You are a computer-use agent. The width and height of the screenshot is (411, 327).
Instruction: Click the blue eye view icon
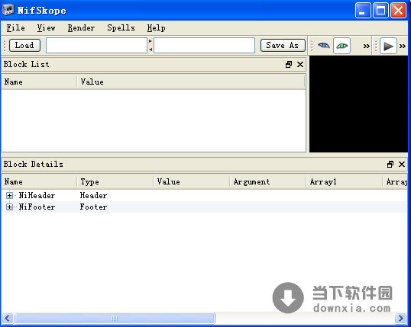point(323,46)
